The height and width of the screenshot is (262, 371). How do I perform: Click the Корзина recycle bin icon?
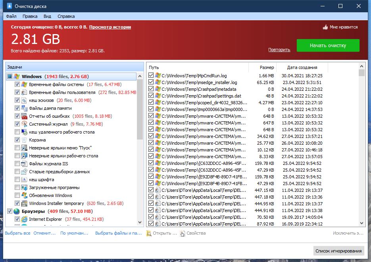[24, 140]
